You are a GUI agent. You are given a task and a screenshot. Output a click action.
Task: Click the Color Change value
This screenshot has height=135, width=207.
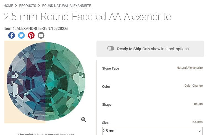coord(193,86)
